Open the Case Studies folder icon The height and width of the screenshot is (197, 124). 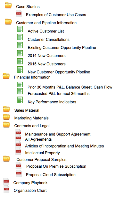point(8,5)
